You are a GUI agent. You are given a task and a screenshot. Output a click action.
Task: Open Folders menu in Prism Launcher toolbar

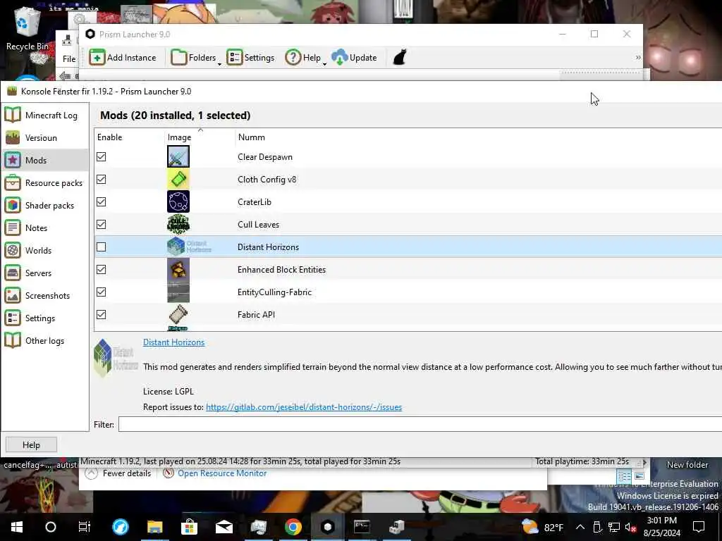click(x=195, y=58)
